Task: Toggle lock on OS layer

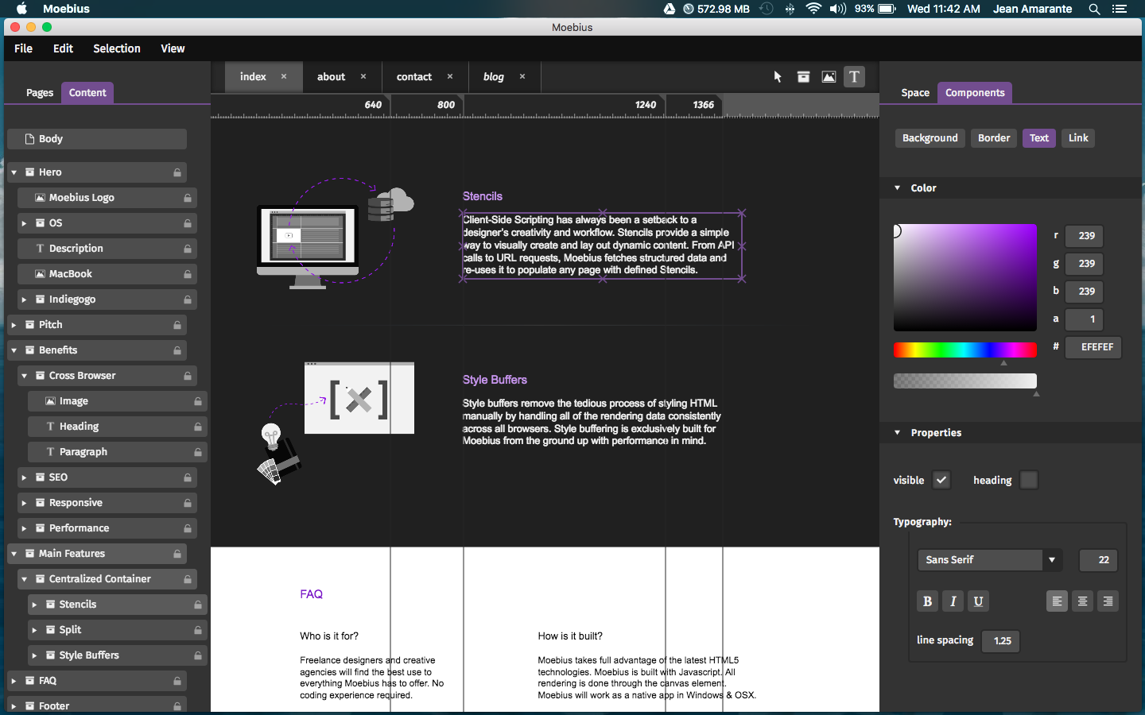Action: 188,223
